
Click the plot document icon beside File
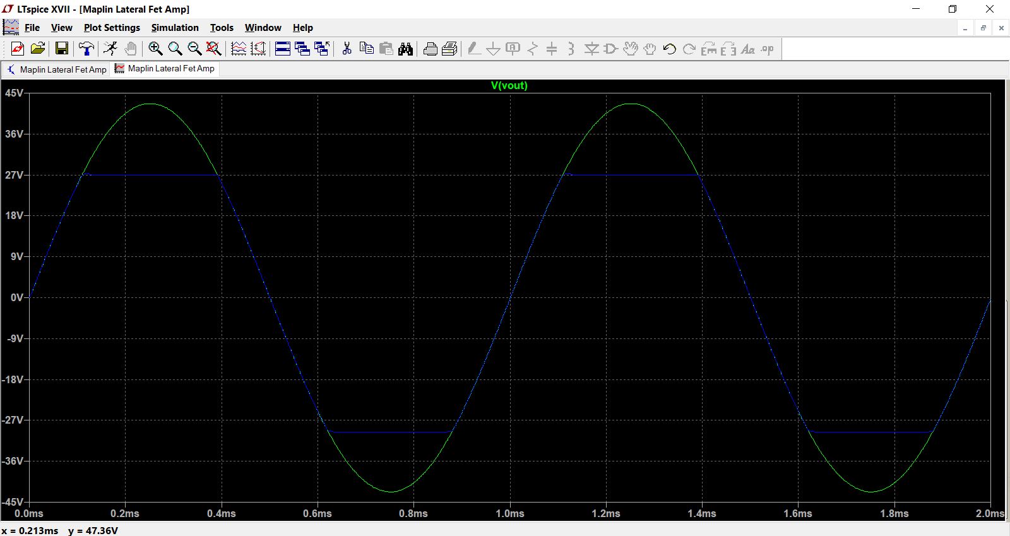pos(11,27)
